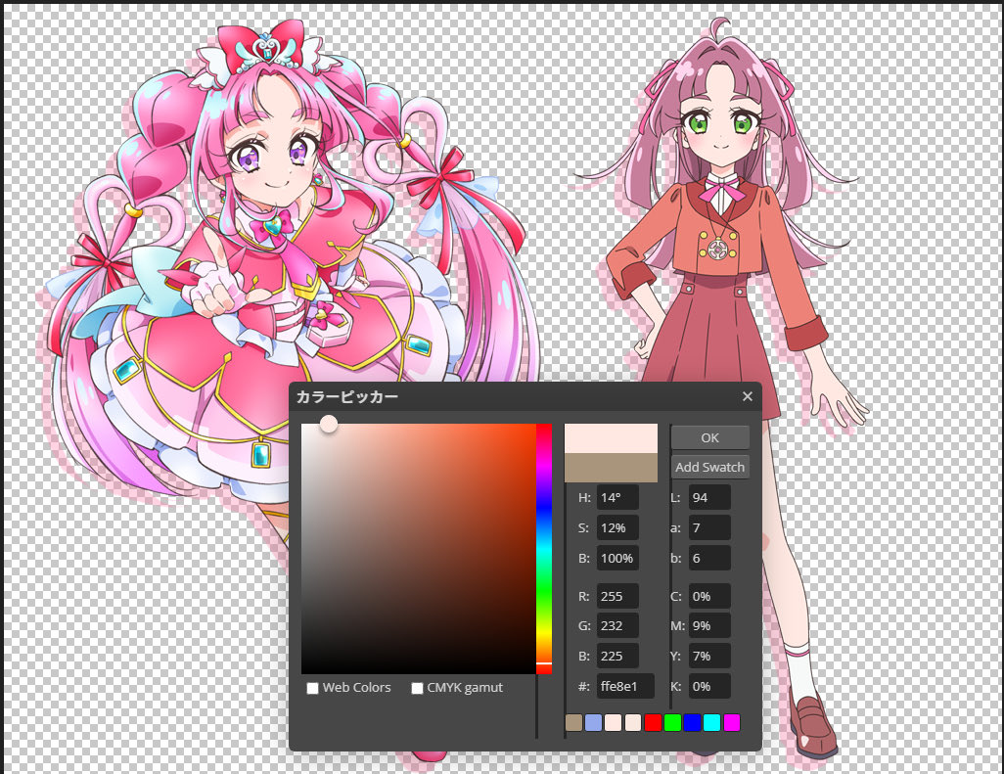The image size is (1004, 774).
Task: Edit the brightness field showing 100%
Action: point(617,558)
